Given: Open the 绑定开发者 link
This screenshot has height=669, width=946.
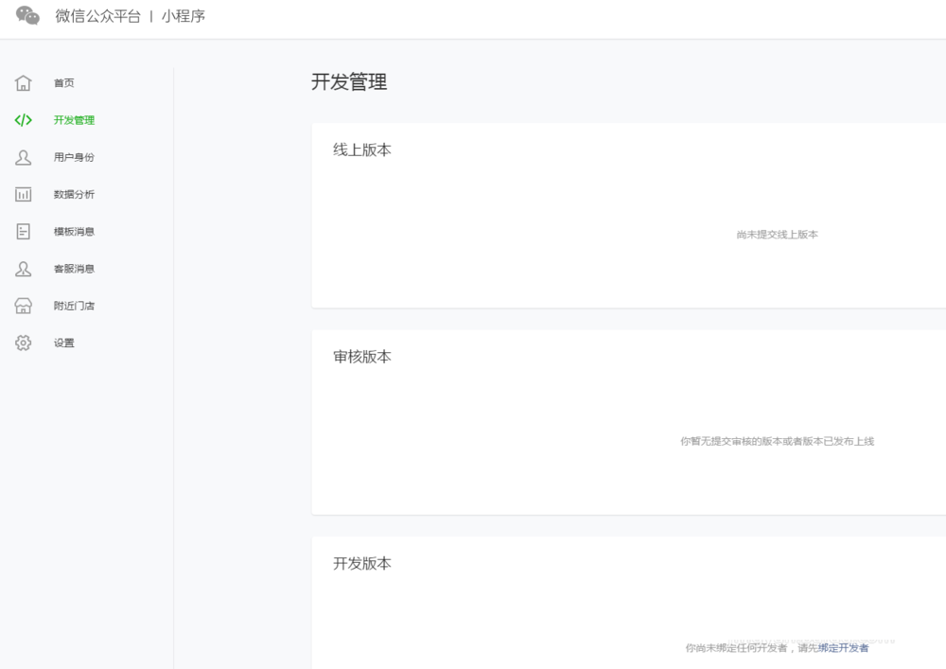Looking at the screenshot, I should (844, 648).
